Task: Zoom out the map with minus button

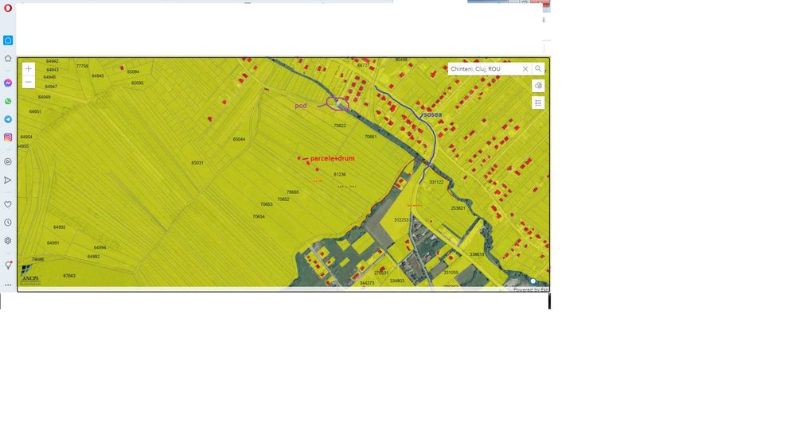Action: [29, 82]
